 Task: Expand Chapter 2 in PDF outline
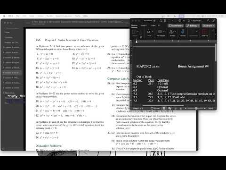[4, 52]
